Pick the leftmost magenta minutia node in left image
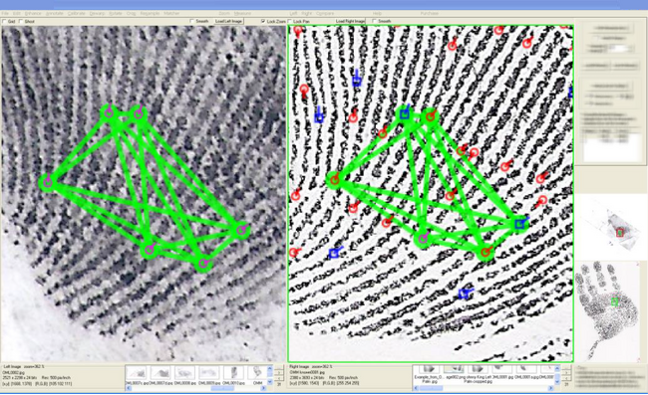Screen dimensions: 648x395 [48, 182]
